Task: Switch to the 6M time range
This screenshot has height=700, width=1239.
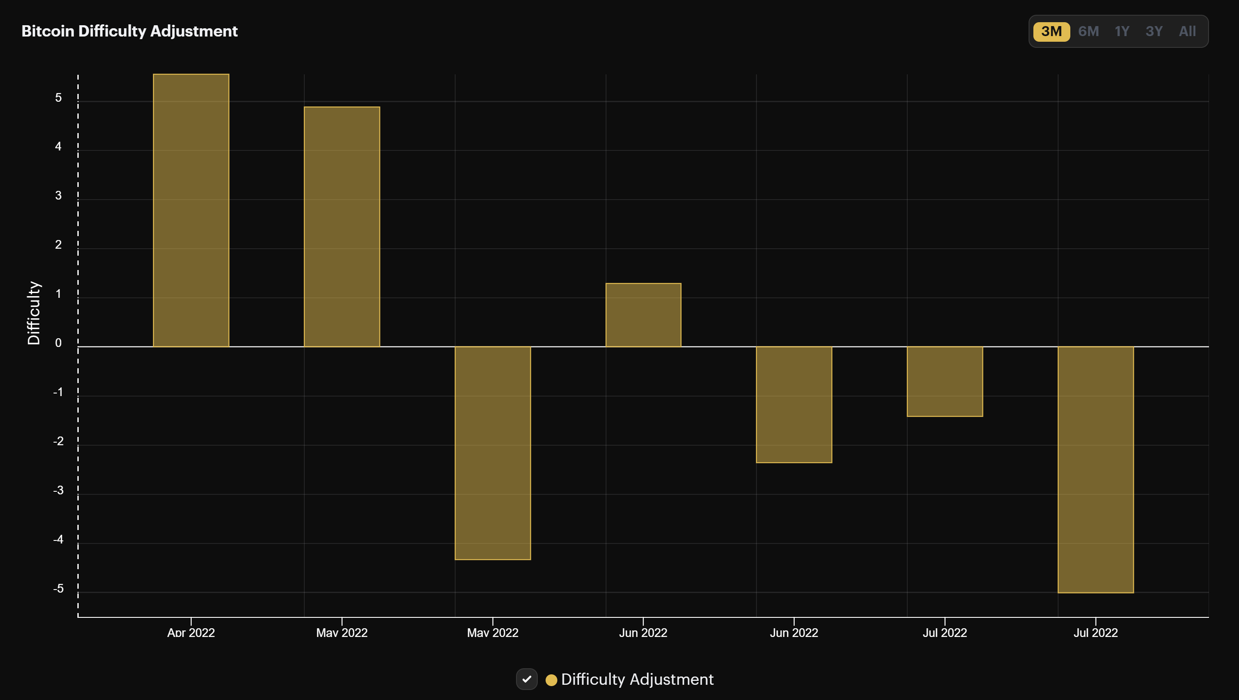Action: (x=1089, y=31)
